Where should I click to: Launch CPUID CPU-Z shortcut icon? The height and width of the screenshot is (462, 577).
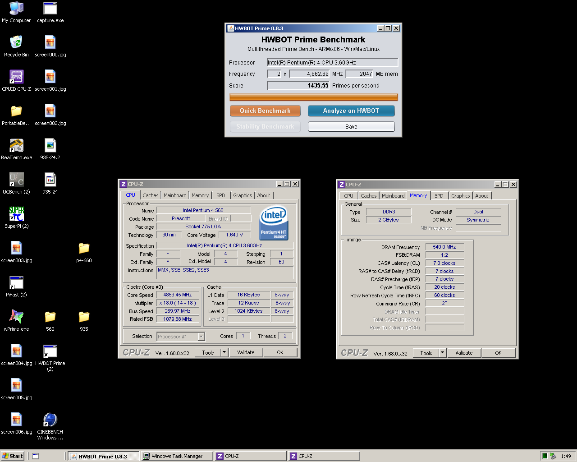16,81
